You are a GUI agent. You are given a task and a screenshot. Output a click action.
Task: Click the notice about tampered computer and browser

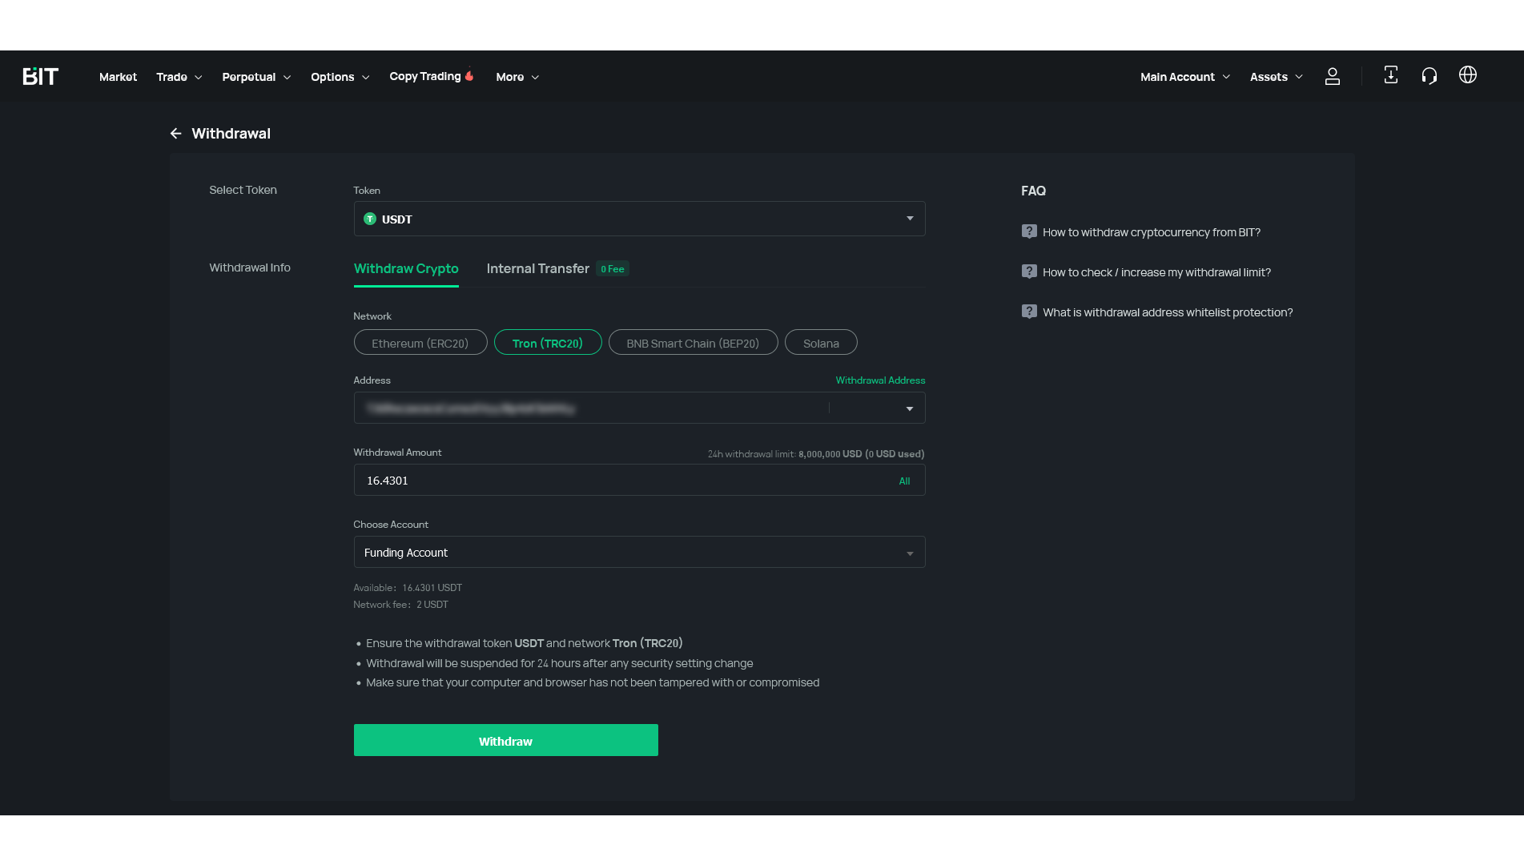[x=592, y=682]
